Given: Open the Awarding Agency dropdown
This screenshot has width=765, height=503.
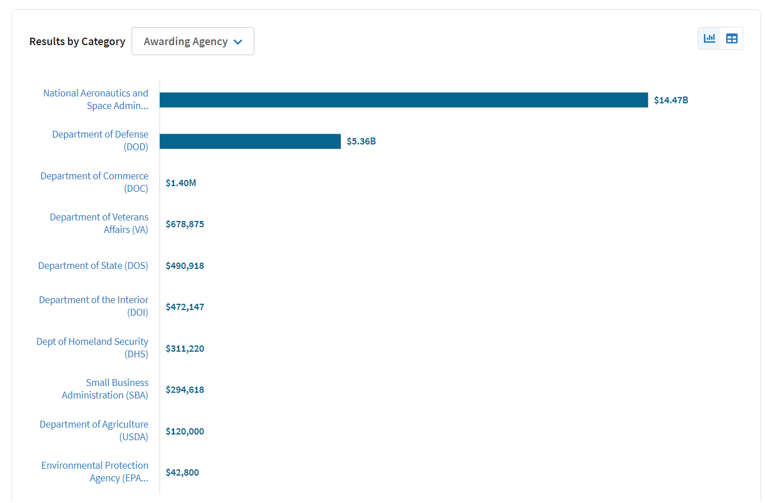Looking at the screenshot, I should tap(193, 41).
